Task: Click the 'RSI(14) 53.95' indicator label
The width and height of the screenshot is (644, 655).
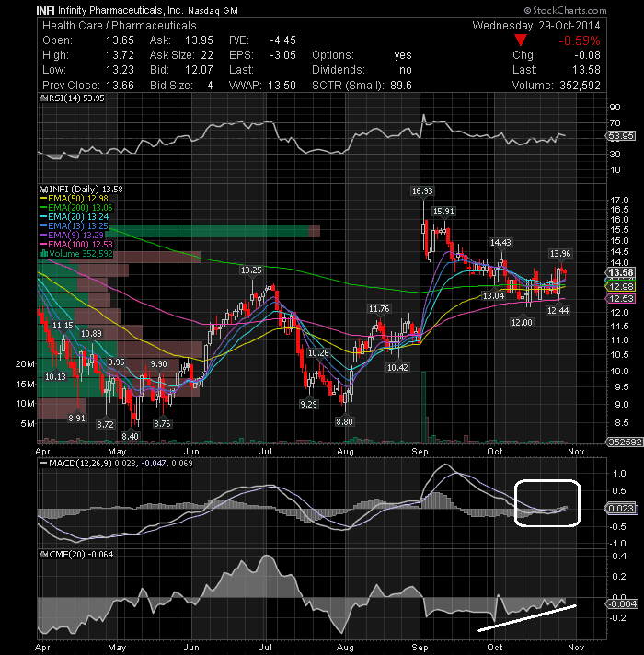Action: click(x=76, y=98)
